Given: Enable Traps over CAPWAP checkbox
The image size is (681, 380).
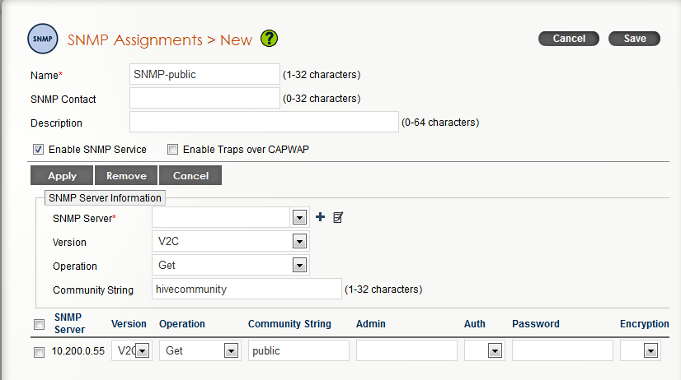Looking at the screenshot, I should [x=172, y=150].
